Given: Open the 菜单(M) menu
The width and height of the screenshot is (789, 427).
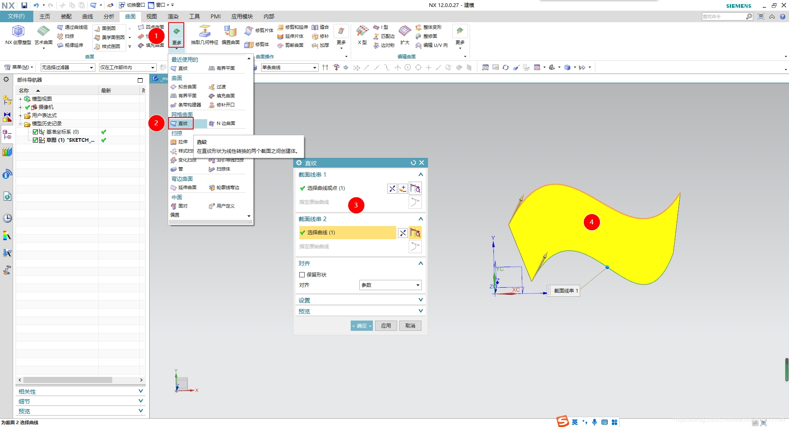Looking at the screenshot, I should point(19,67).
